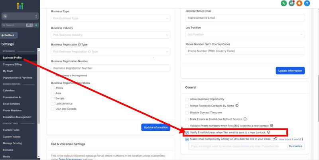Open Conversation AI settings

tap(12, 97)
